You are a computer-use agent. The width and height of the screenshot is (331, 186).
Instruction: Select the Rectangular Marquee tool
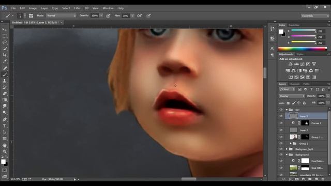pyautogui.click(x=5, y=36)
